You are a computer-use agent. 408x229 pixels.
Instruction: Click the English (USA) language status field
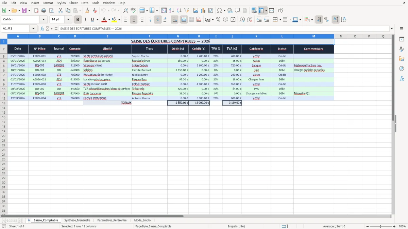[236, 226]
